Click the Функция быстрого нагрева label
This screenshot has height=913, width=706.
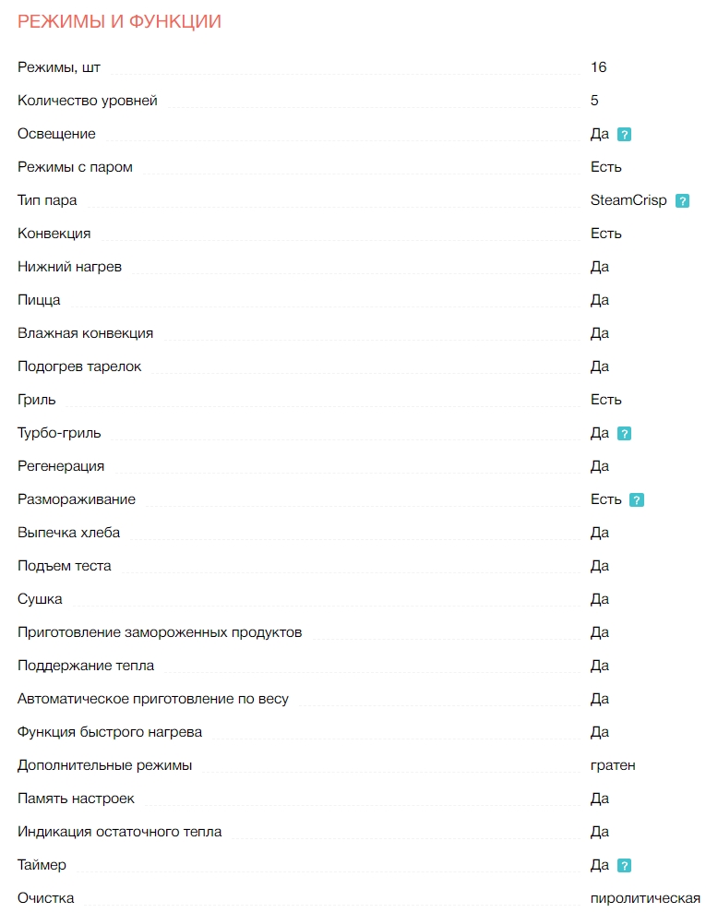[x=110, y=732]
